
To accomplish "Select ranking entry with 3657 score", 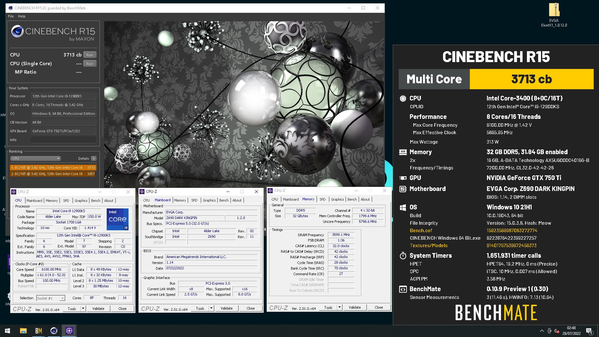I will point(53,174).
